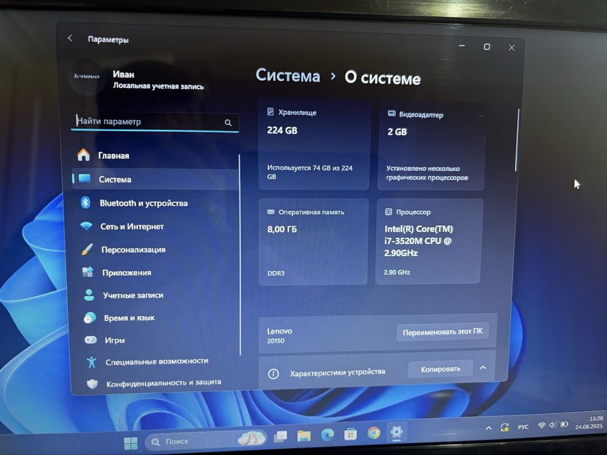The height and width of the screenshot is (455, 607).
Task: Open the clock showing 15:26 24.06.2025
Action: tap(589, 422)
